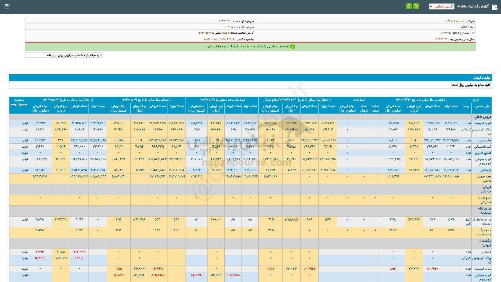The image size is (501, 282).
Task: Click the next report green arrow button
Action: point(409,6)
